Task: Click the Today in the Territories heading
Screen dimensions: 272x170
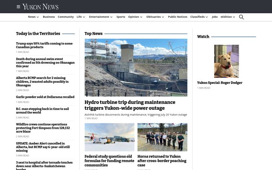Action: 38,34
